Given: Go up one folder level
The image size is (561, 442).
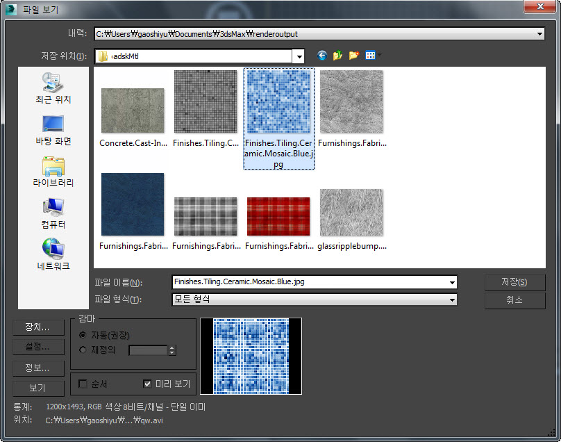Looking at the screenshot, I should pyautogui.click(x=338, y=56).
